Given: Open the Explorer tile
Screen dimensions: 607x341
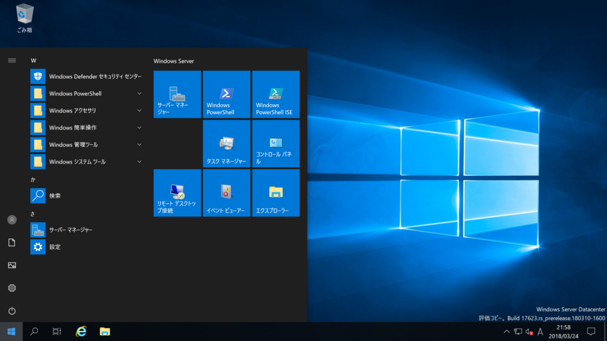Looking at the screenshot, I should coord(276,192).
